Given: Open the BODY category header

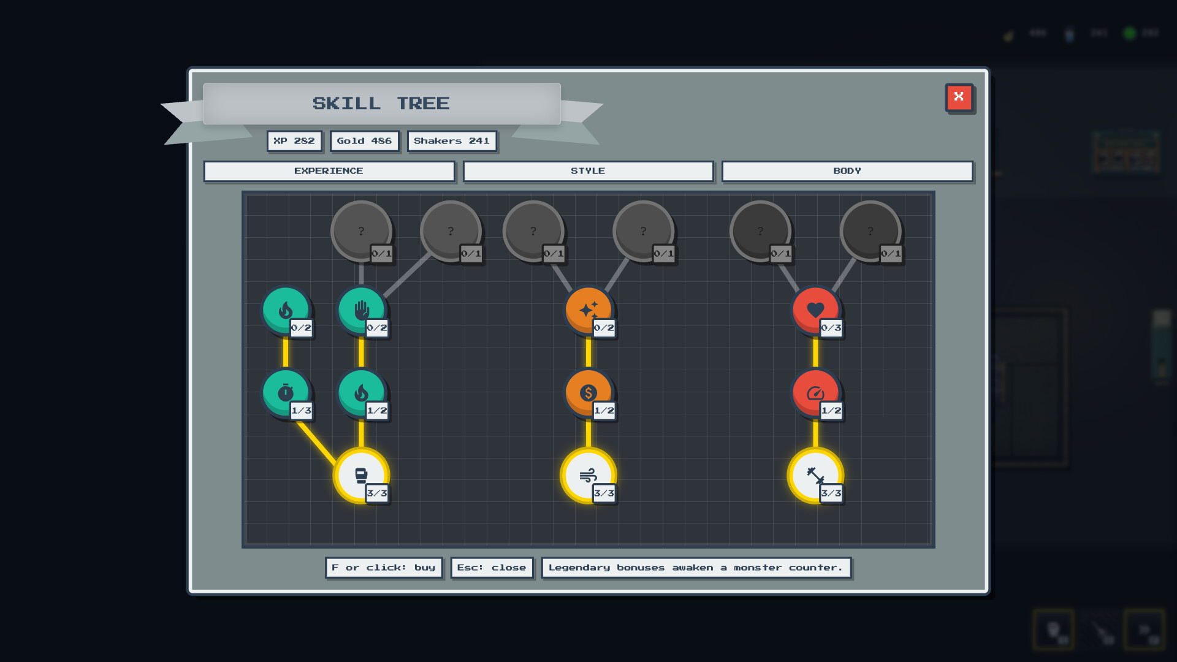Looking at the screenshot, I should [847, 171].
